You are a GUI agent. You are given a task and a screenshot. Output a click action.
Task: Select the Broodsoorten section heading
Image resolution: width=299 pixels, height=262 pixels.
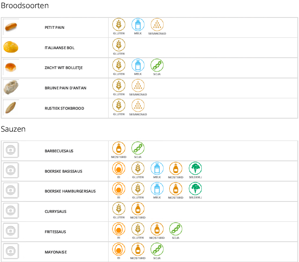(25, 6)
